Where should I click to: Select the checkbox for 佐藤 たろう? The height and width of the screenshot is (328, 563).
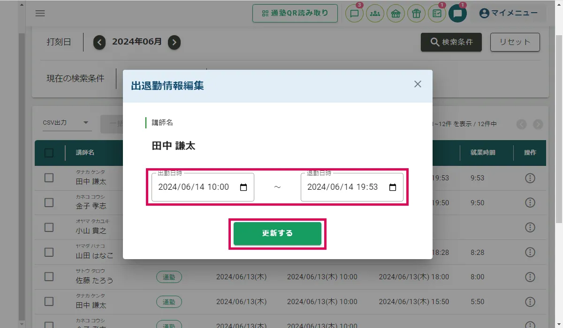click(49, 277)
